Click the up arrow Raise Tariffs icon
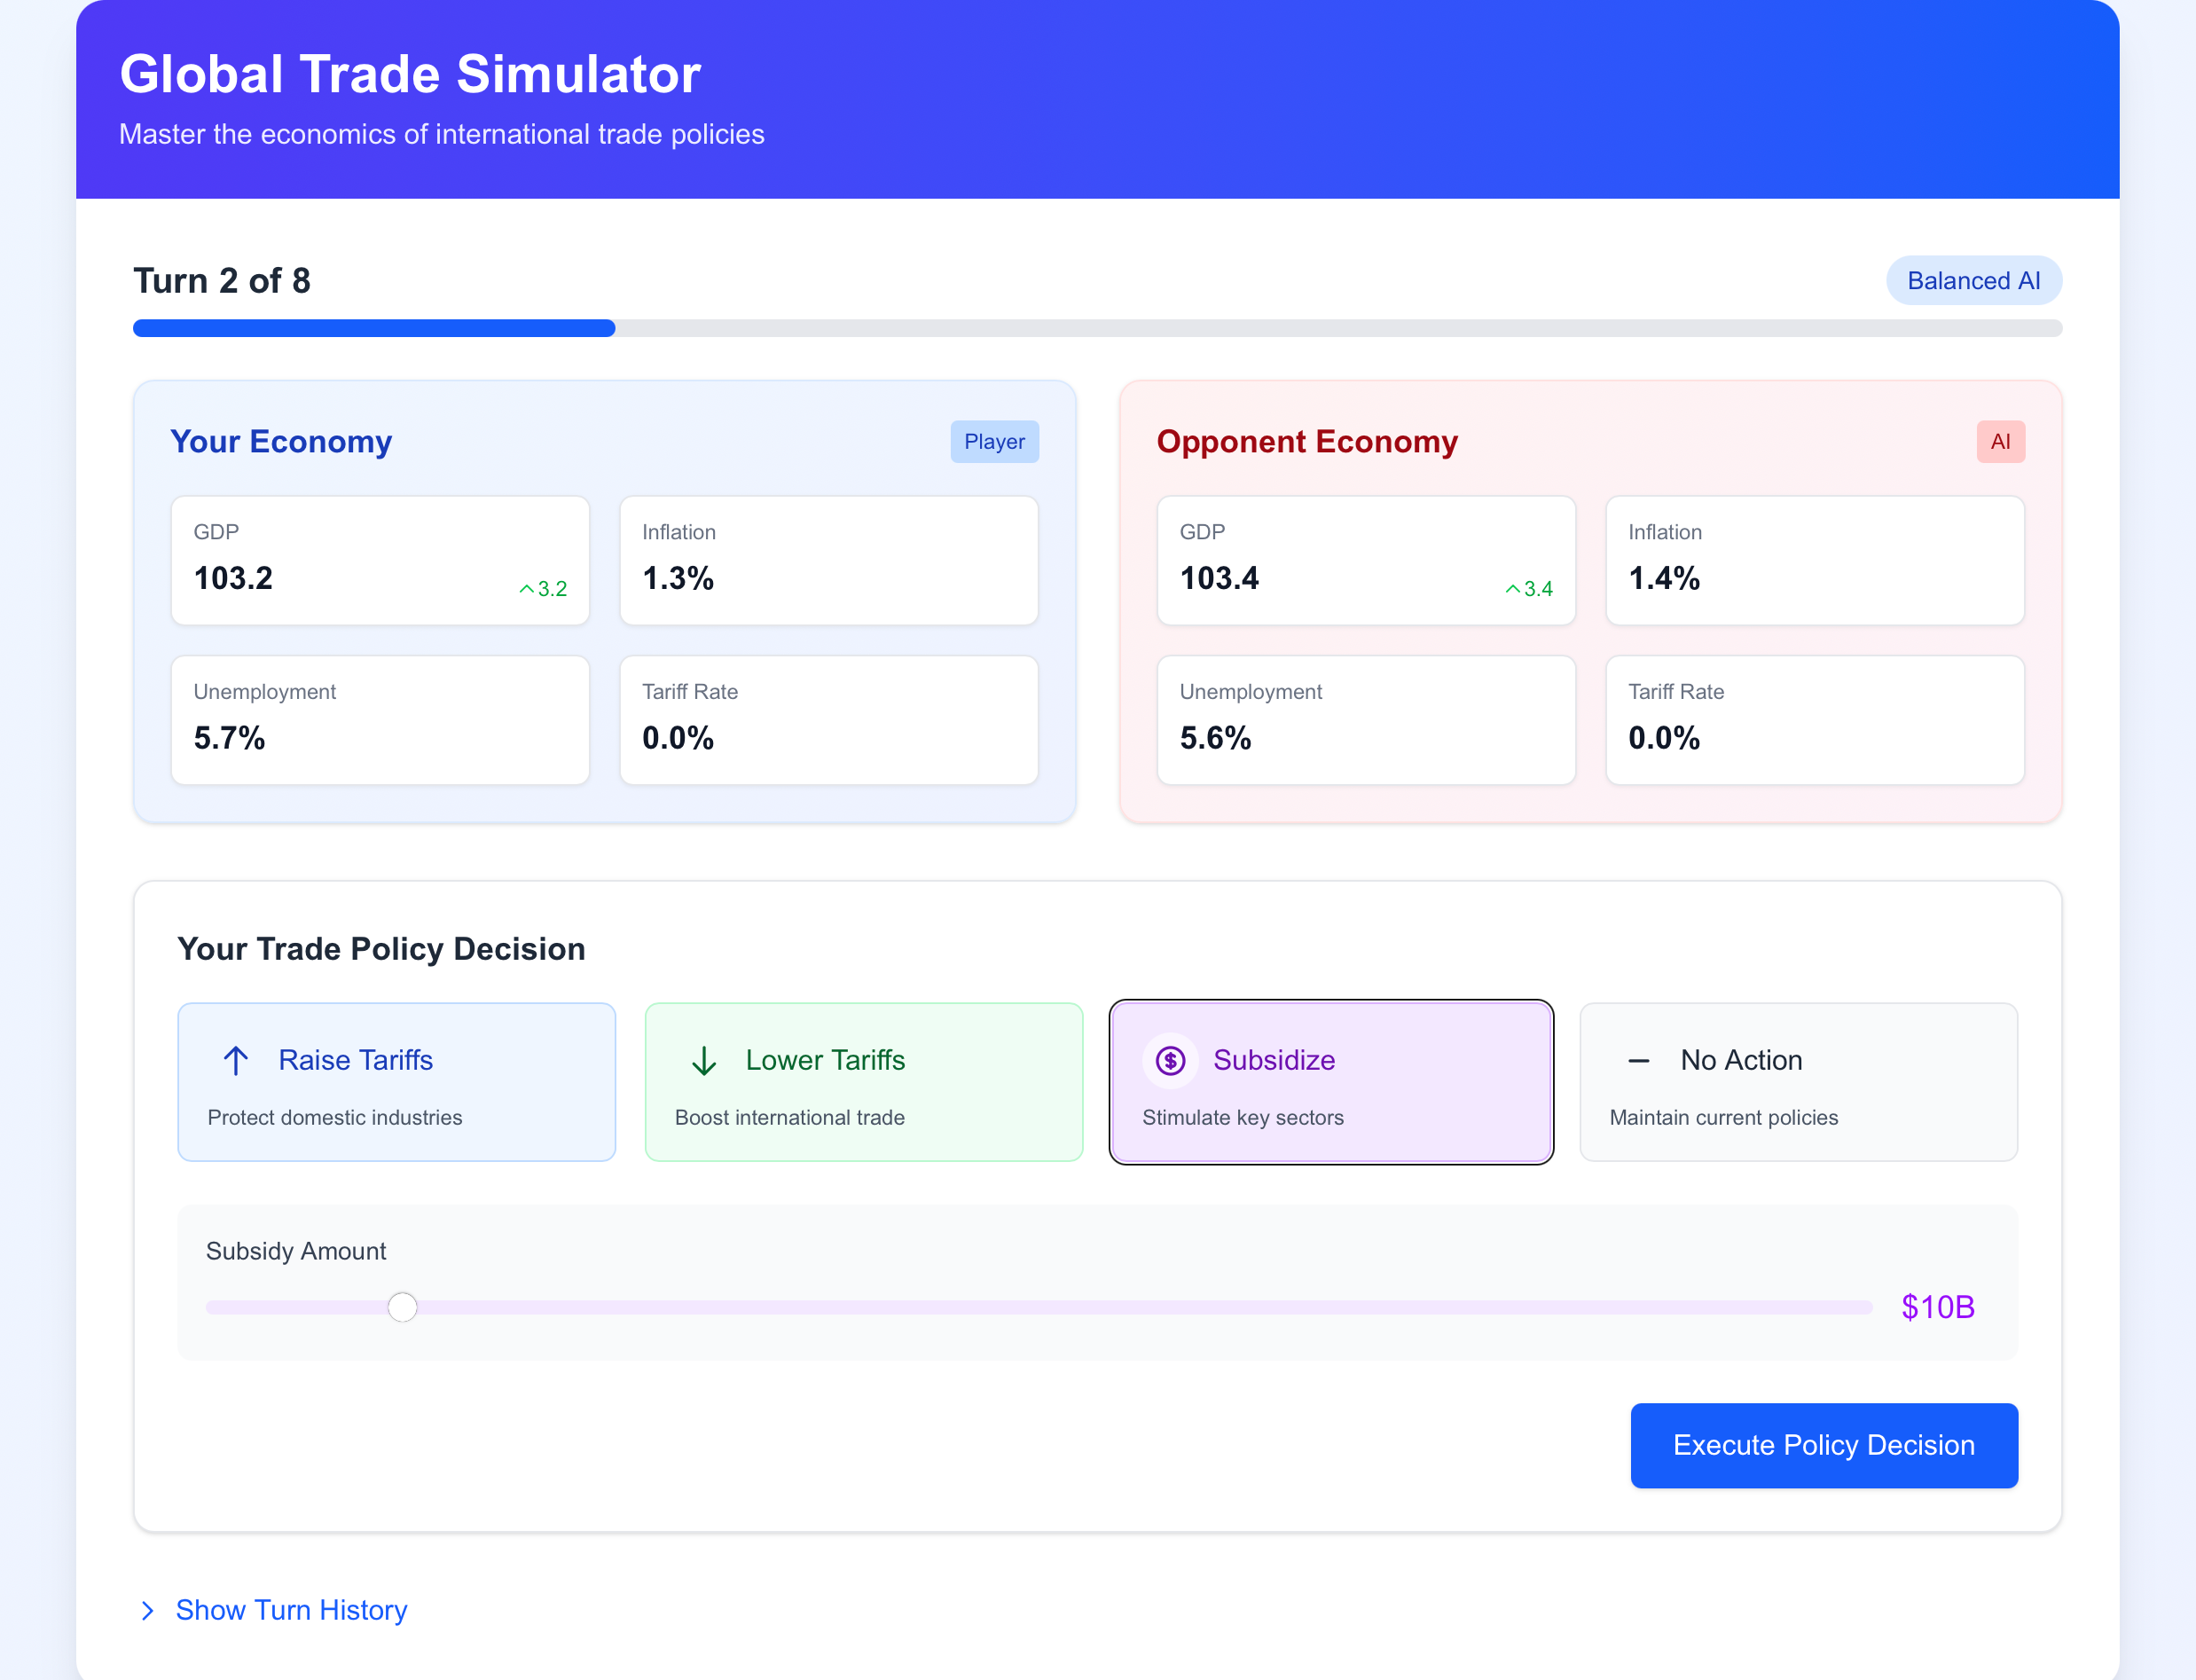The height and width of the screenshot is (1680, 2196). (236, 1060)
